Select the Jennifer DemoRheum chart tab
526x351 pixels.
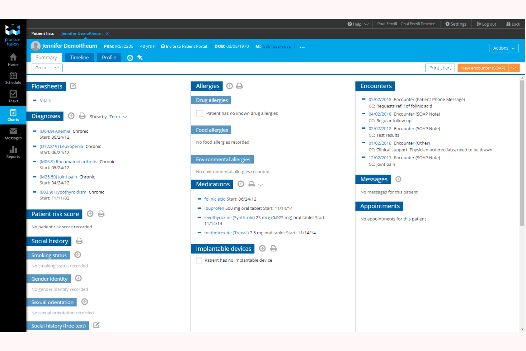[x=82, y=33]
